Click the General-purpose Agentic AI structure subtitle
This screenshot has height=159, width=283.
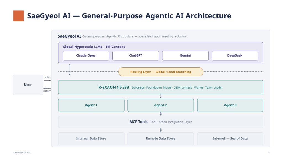[135, 36]
